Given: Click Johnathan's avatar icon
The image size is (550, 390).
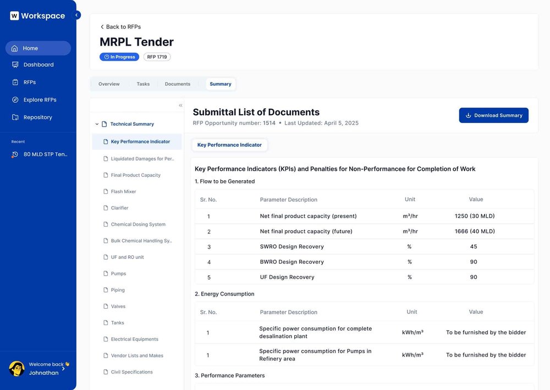Looking at the screenshot, I should click(x=16, y=368).
